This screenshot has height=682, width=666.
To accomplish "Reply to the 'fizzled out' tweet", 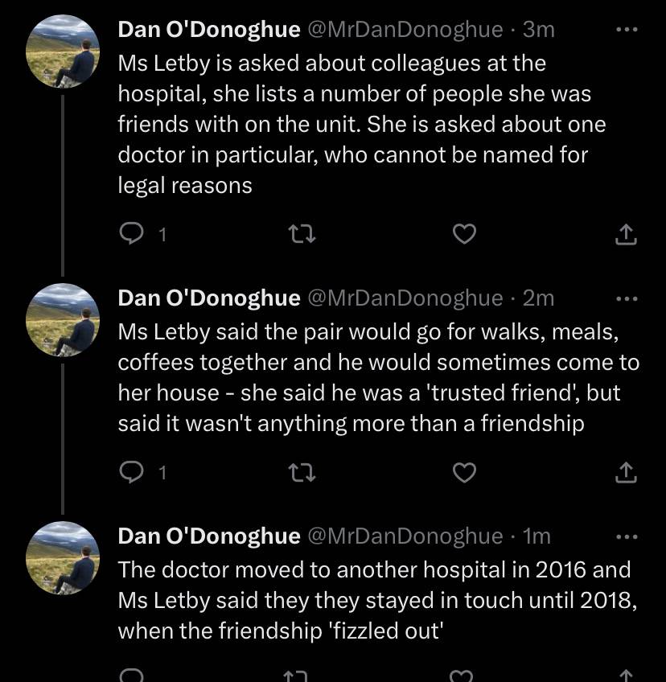I will [131, 676].
